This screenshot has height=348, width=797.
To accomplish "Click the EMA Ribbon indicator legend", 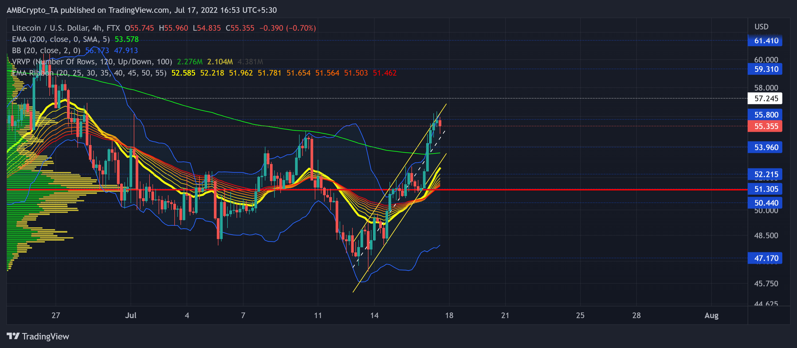I will click(89, 73).
